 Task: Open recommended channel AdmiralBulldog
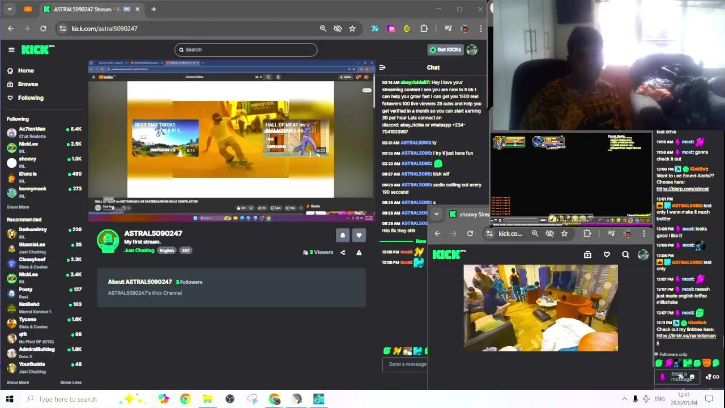click(x=44, y=352)
